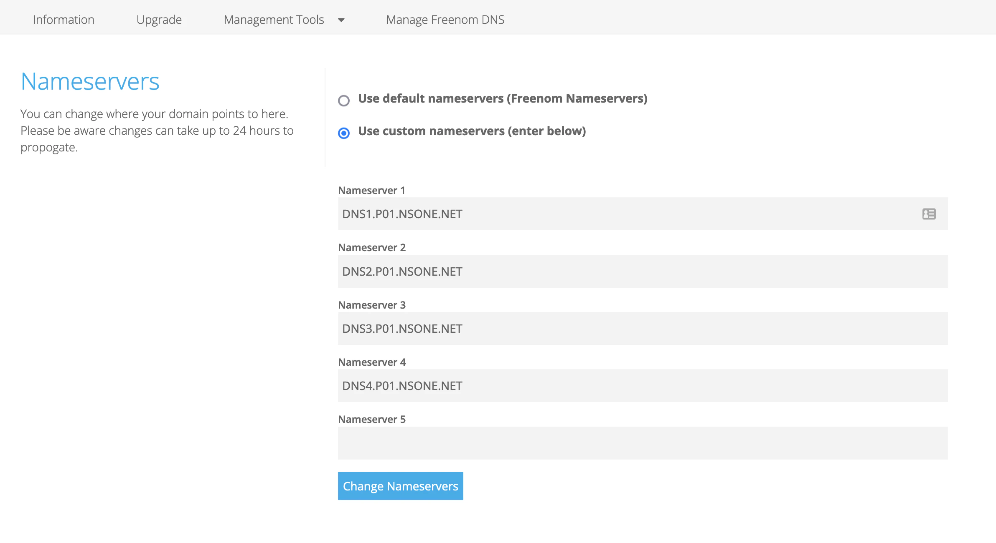Click the Nameserver 3 label
Image resolution: width=996 pixels, height=543 pixels.
[x=371, y=305]
